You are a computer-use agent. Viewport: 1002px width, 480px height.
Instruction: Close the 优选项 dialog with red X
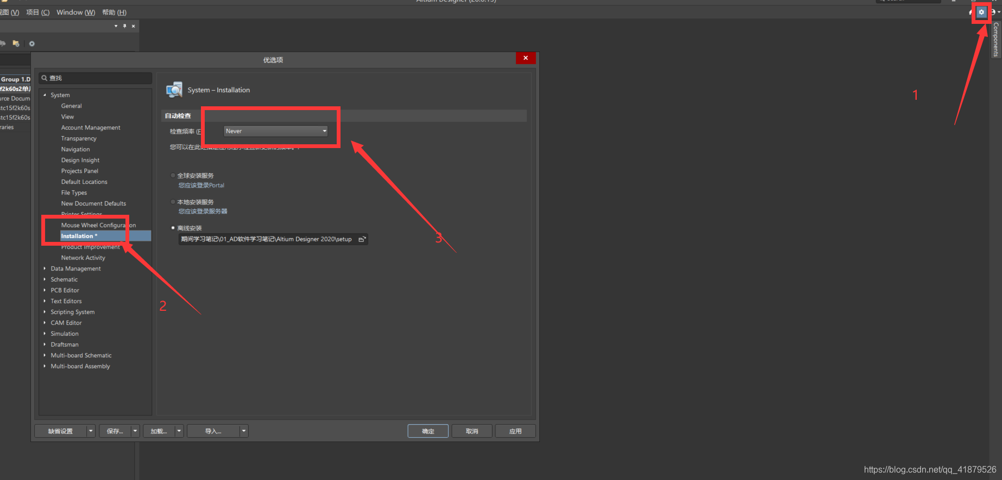coord(526,58)
